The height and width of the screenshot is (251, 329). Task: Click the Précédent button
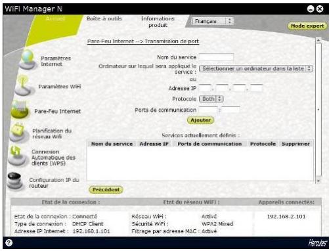(x=106, y=190)
